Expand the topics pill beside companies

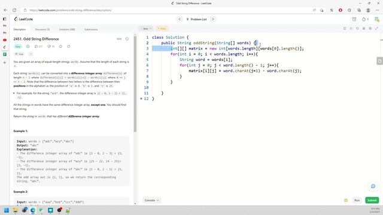31,54
